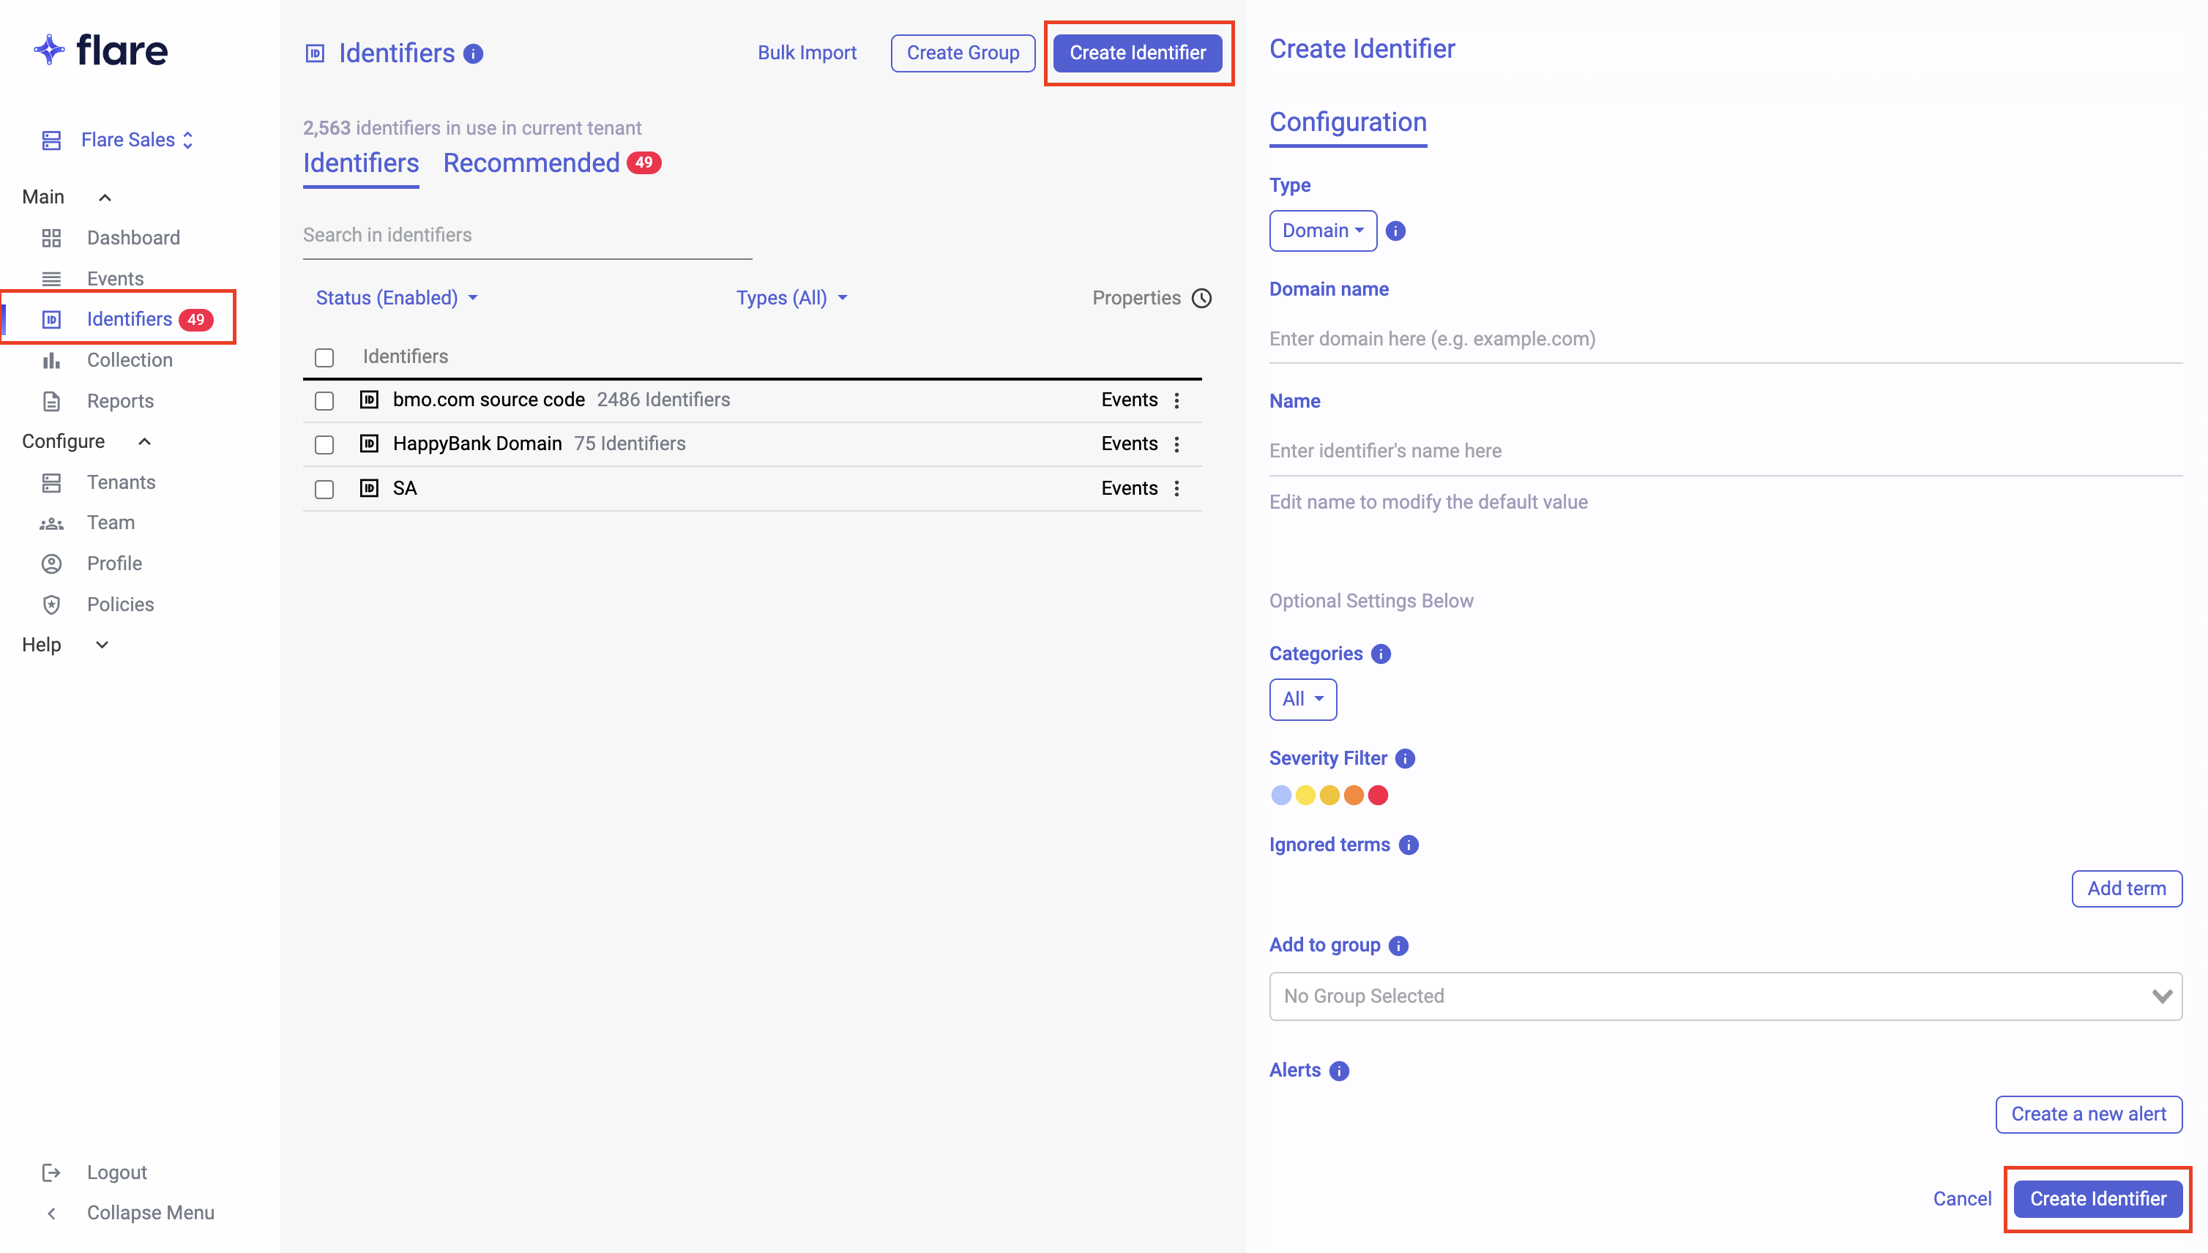
Task: Open the Properties clock icon
Action: point(1201,298)
